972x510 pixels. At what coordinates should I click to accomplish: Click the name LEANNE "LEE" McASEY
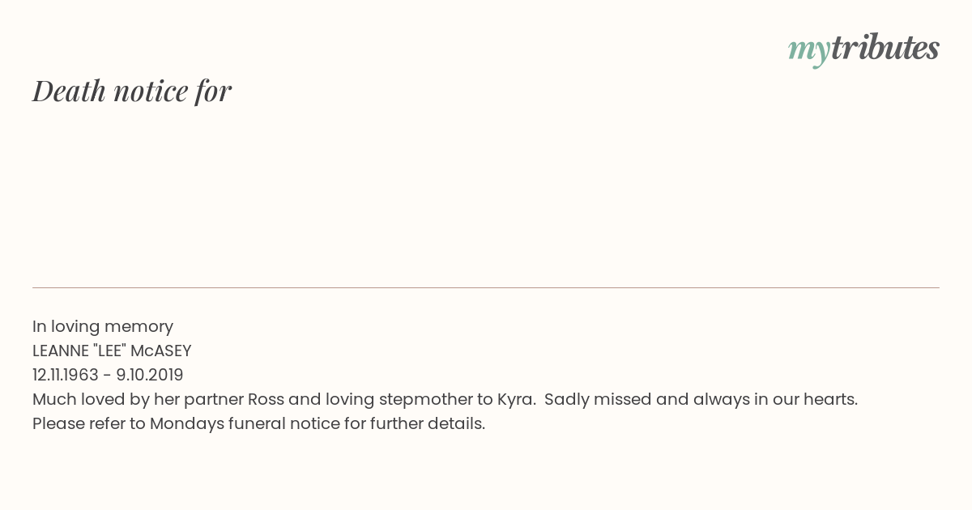coord(112,351)
